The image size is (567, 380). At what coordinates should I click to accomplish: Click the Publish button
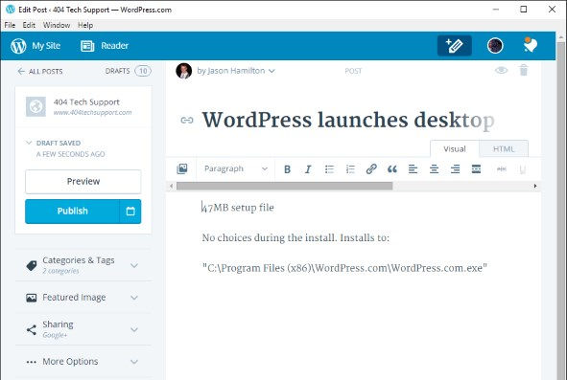coord(72,212)
